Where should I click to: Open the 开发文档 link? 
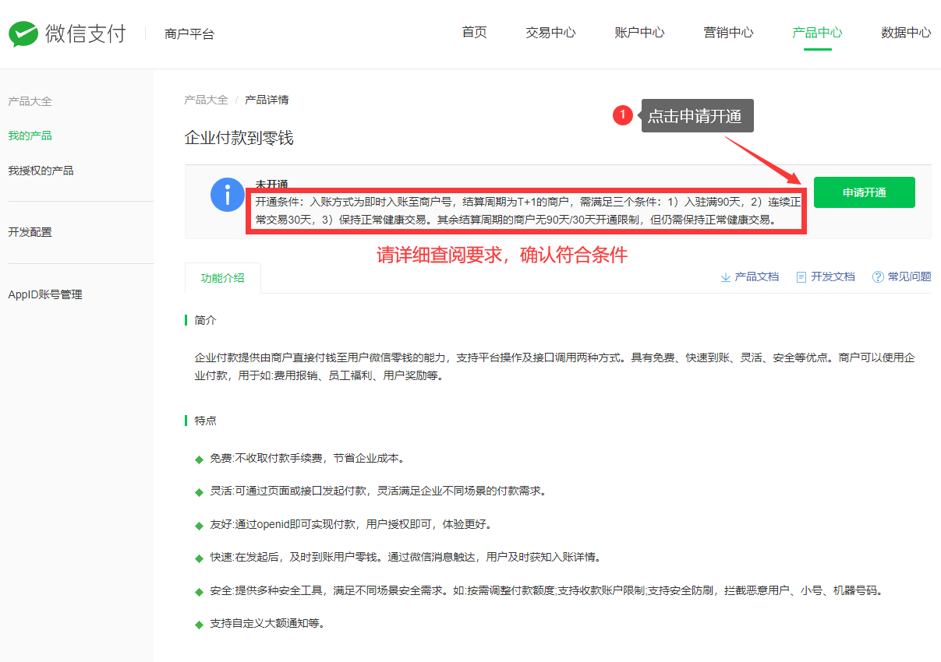(x=833, y=277)
